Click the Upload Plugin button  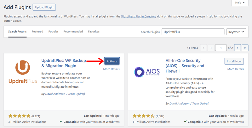[44, 7]
